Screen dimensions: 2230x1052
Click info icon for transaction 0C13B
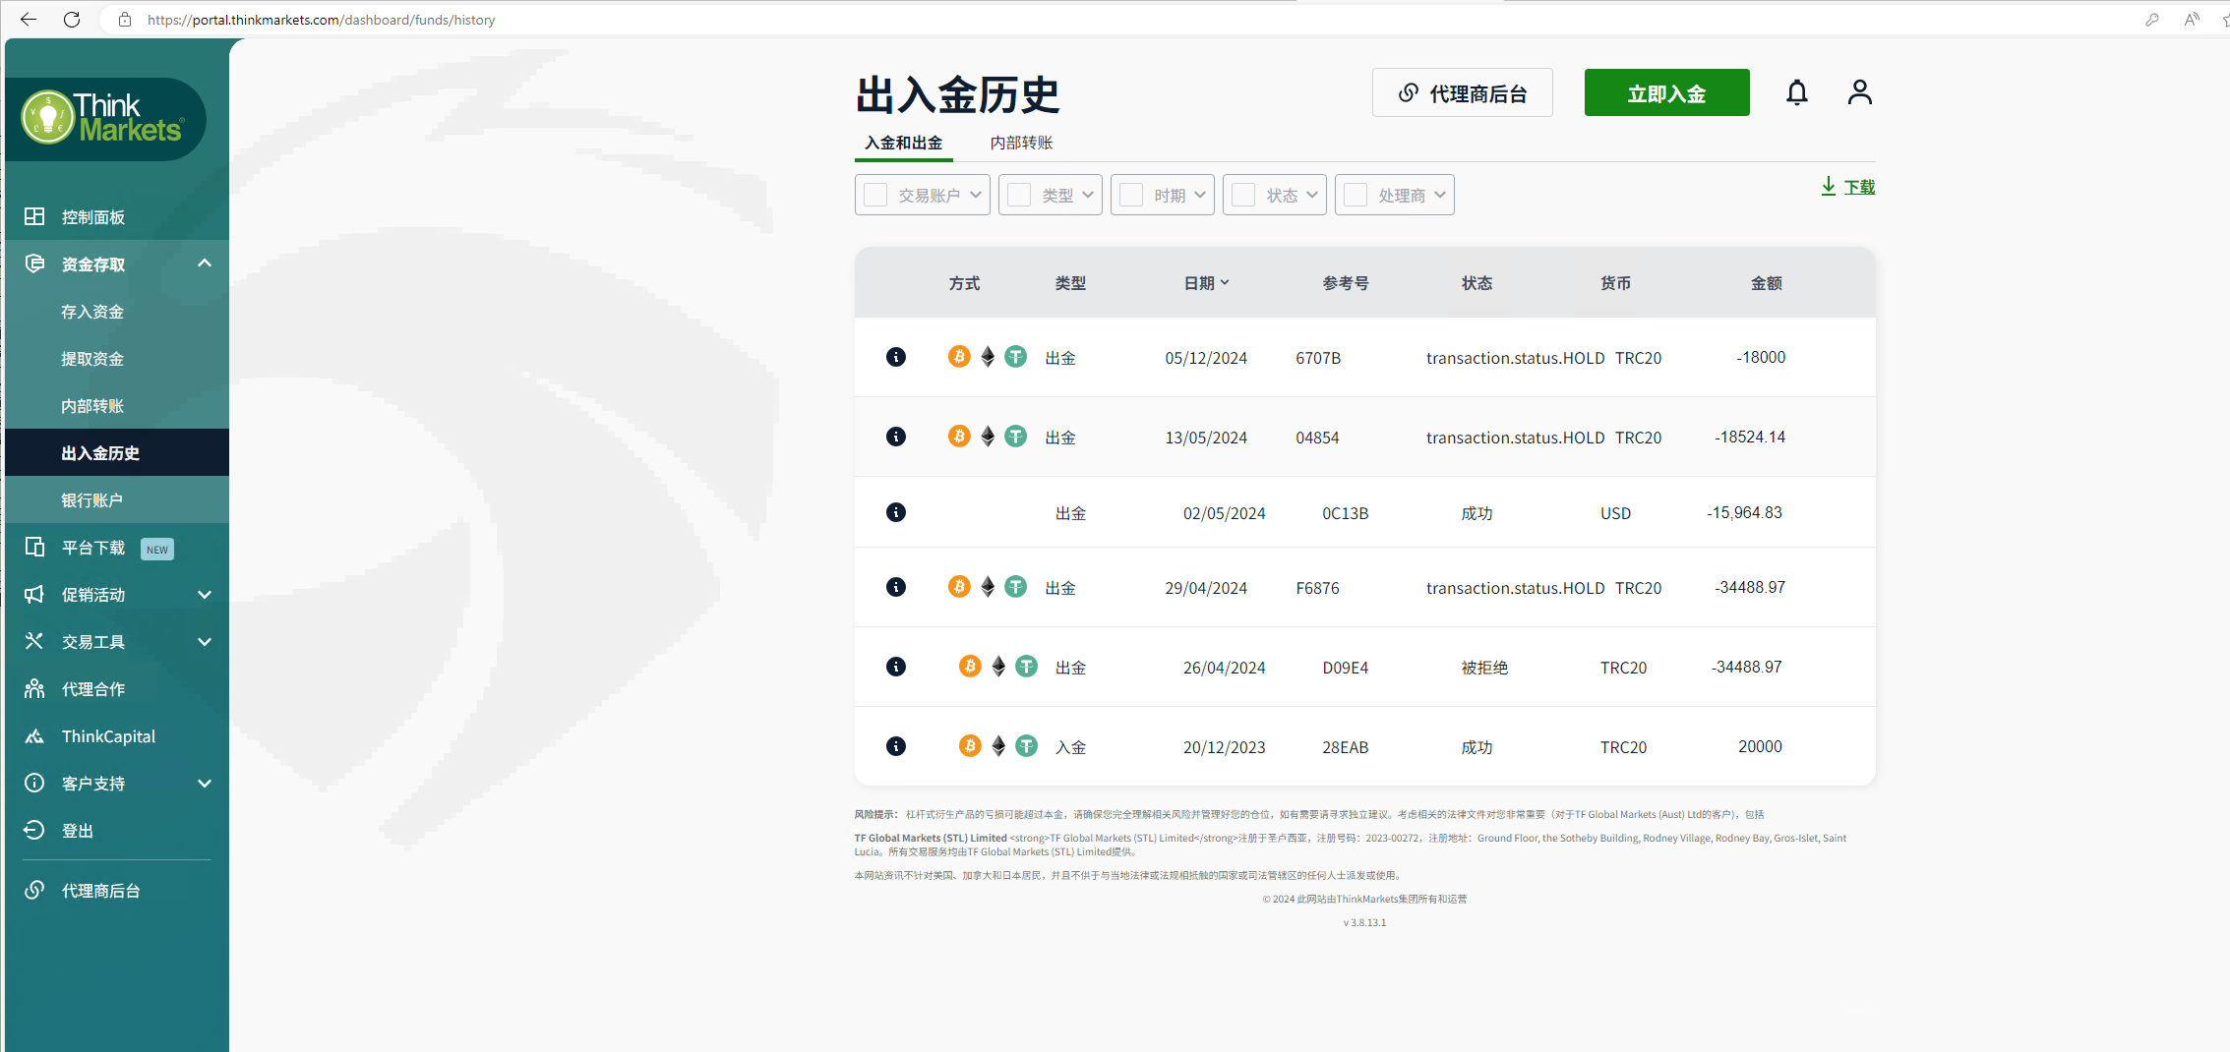click(x=895, y=512)
